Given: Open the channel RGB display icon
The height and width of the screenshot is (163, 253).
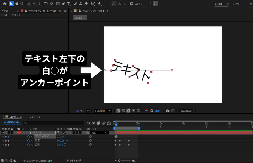Looking at the screenshot, I should 146,111.
